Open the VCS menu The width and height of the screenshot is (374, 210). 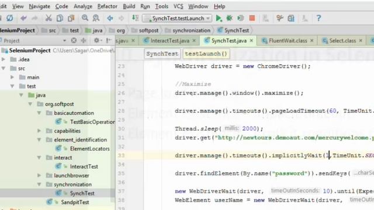coord(178,6)
